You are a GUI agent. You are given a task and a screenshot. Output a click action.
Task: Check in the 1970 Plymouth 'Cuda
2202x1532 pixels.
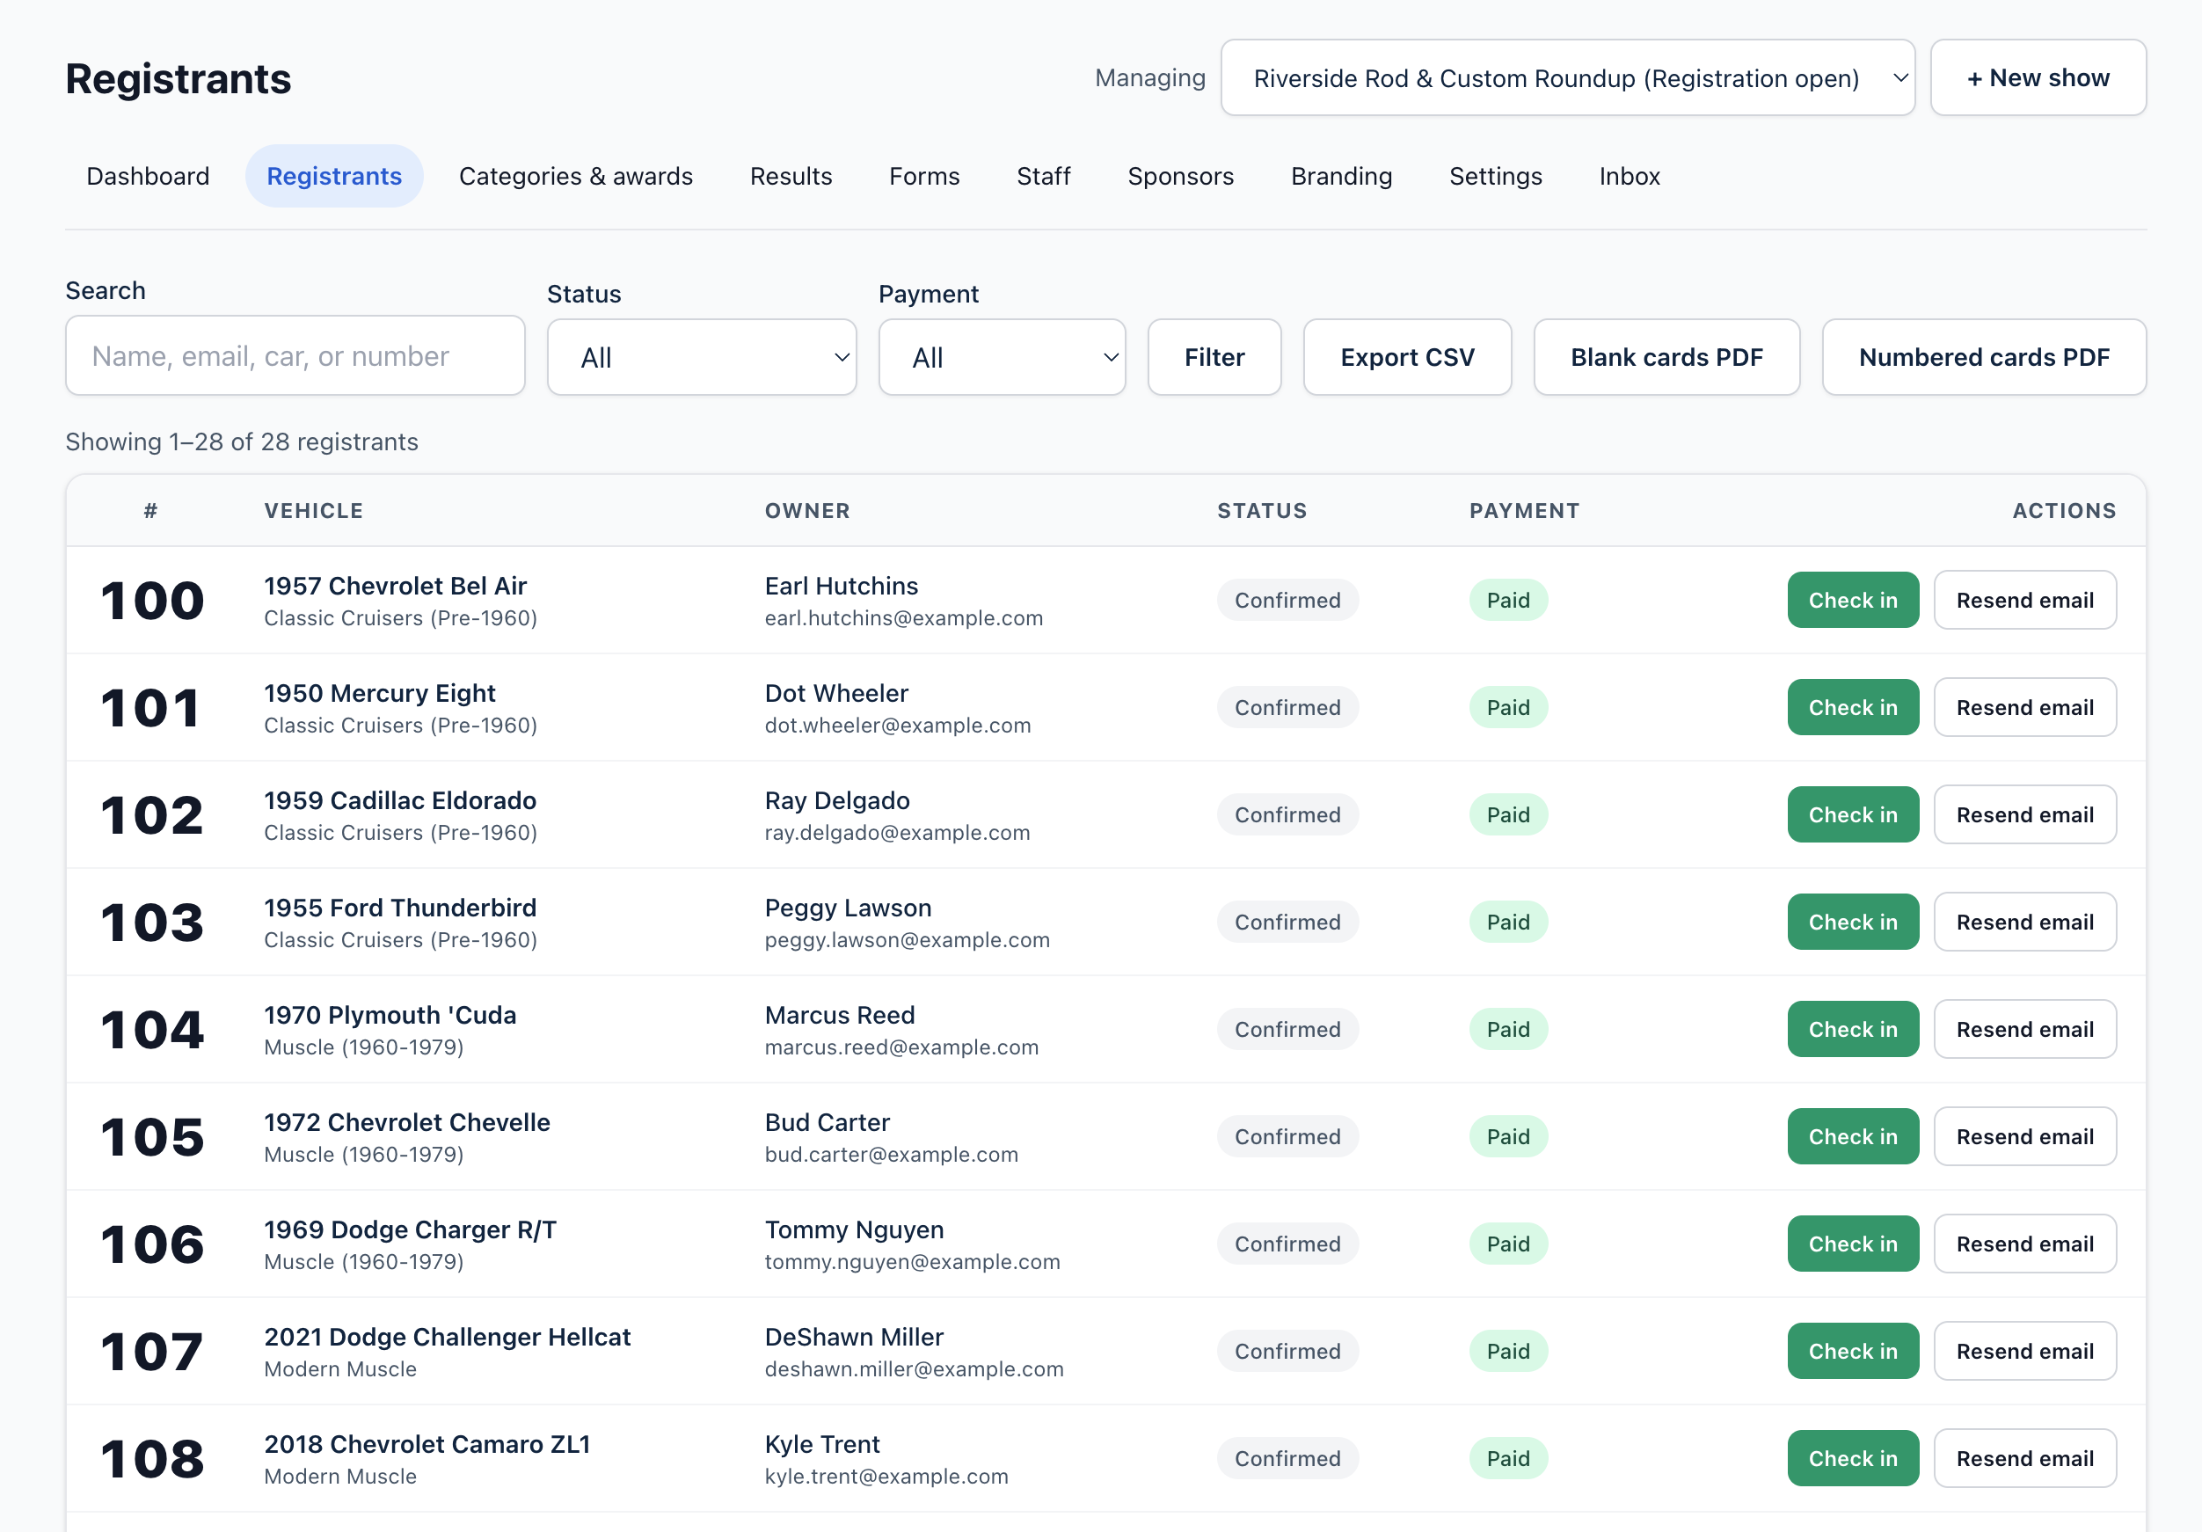click(x=1852, y=1028)
